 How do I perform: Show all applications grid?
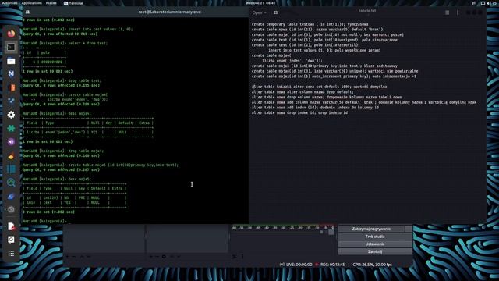point(11,253)
